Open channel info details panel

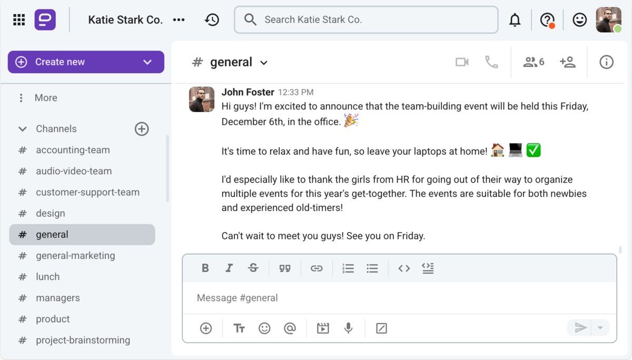[606, 62]
